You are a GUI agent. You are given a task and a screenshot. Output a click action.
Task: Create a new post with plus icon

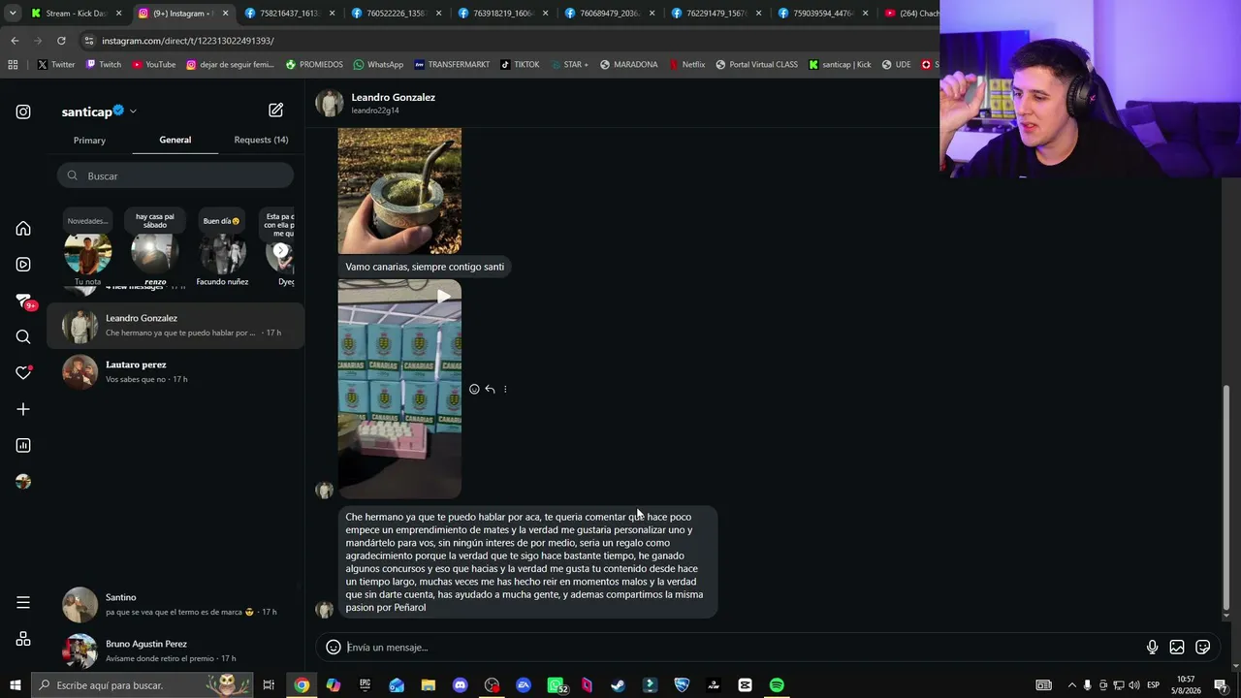(x=23, y=409)
